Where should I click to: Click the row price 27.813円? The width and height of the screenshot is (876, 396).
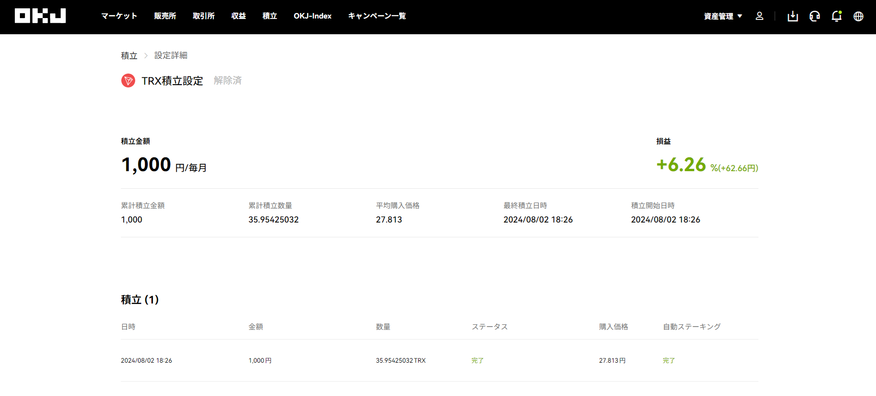pyautogui.click(x=612, y=360)
